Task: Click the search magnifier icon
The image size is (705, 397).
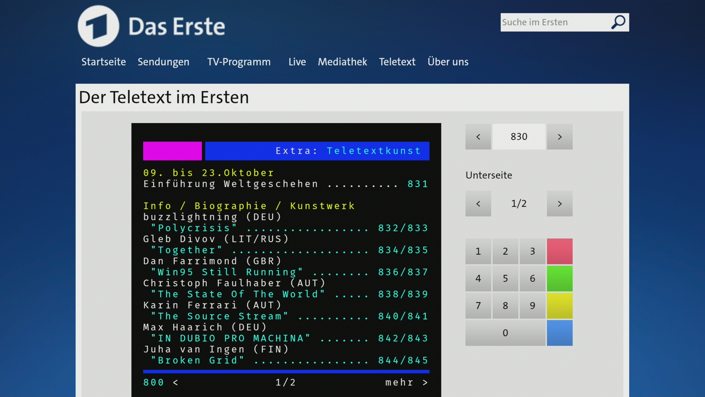Action: pos(618,22)
